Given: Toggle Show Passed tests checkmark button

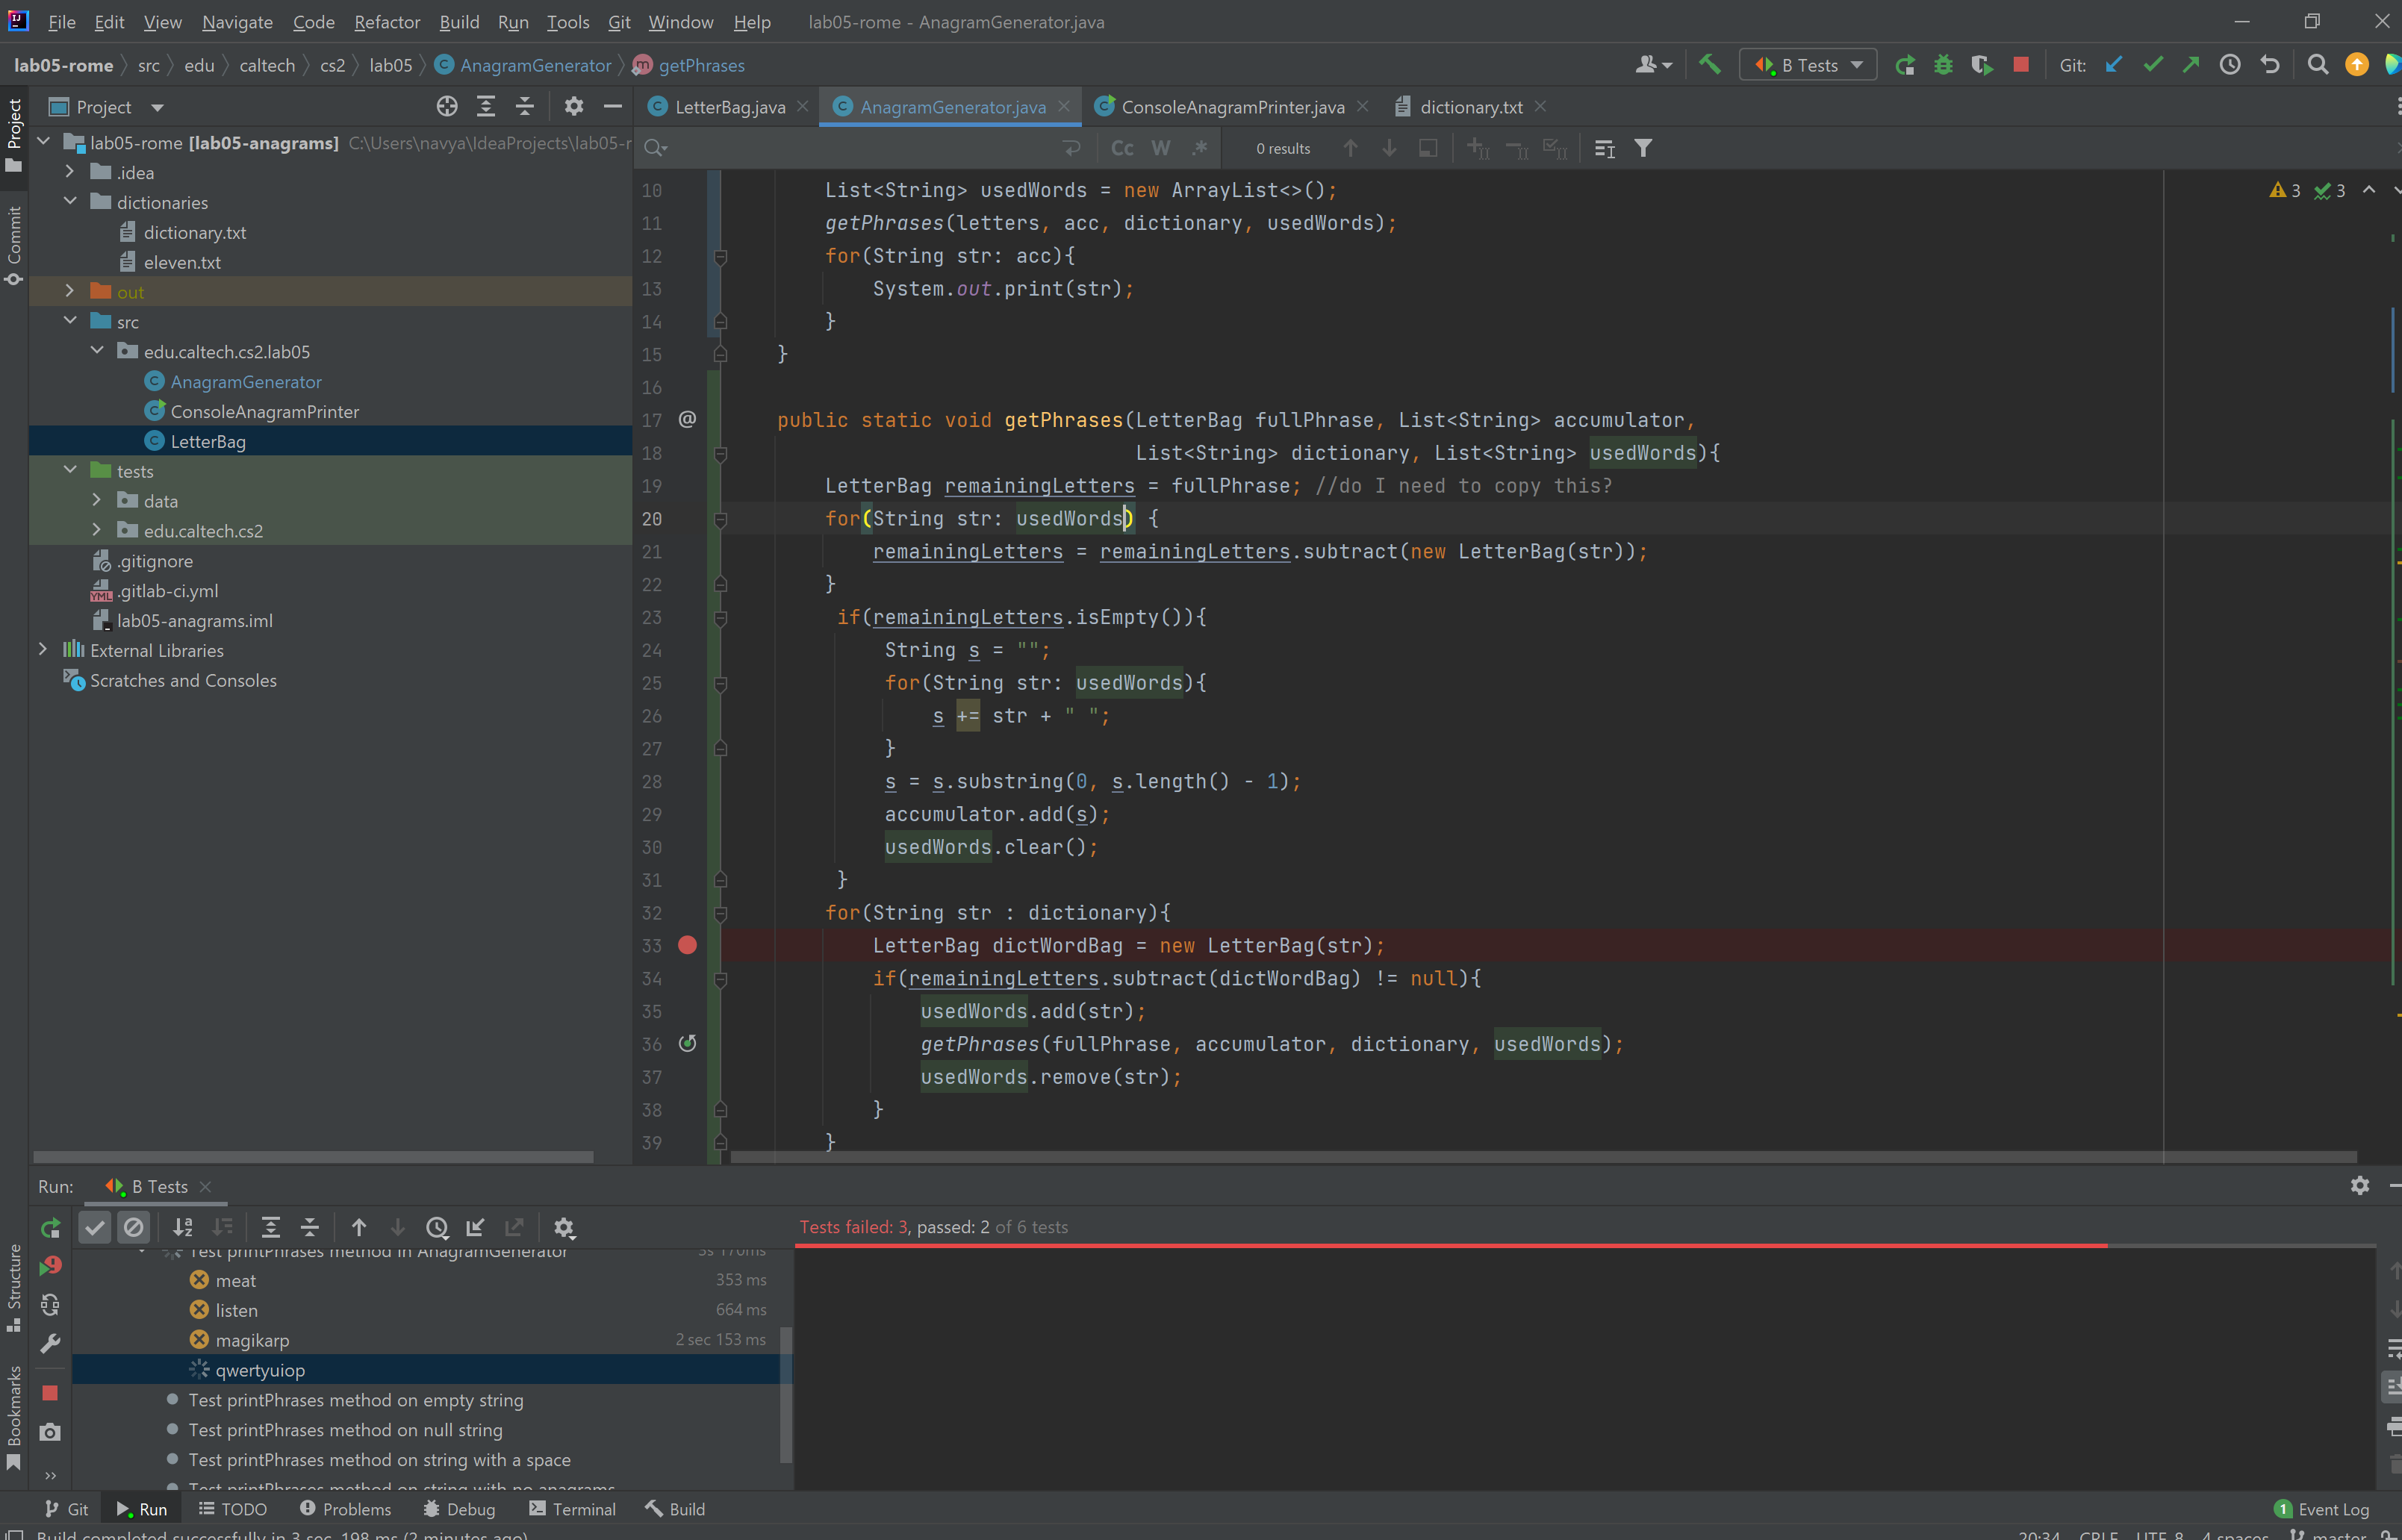Looking at the screenshot, I should (x=95, y=1227).
